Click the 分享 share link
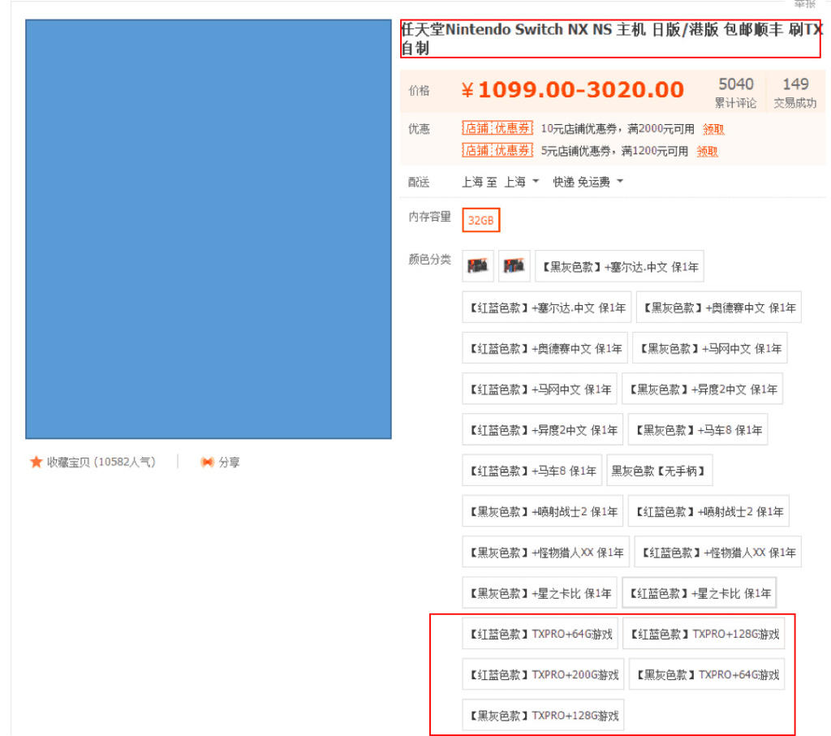Image resolution: width=831 pixels, height=736 pixels. point(229,462)
